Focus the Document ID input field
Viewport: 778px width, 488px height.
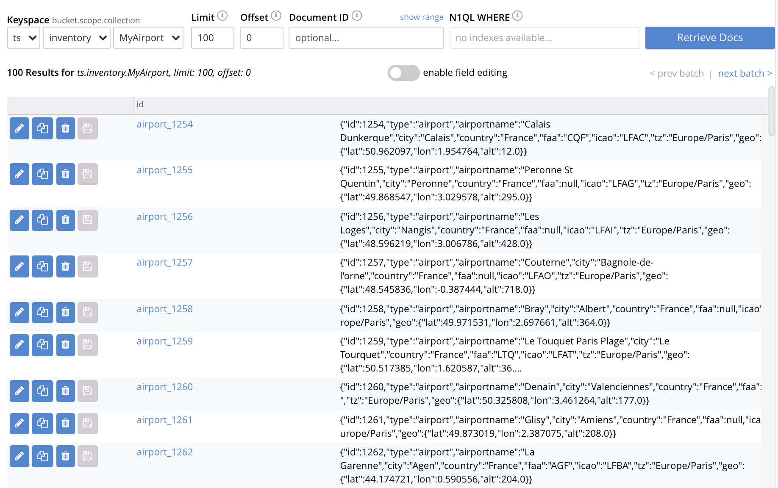point(366,38)
